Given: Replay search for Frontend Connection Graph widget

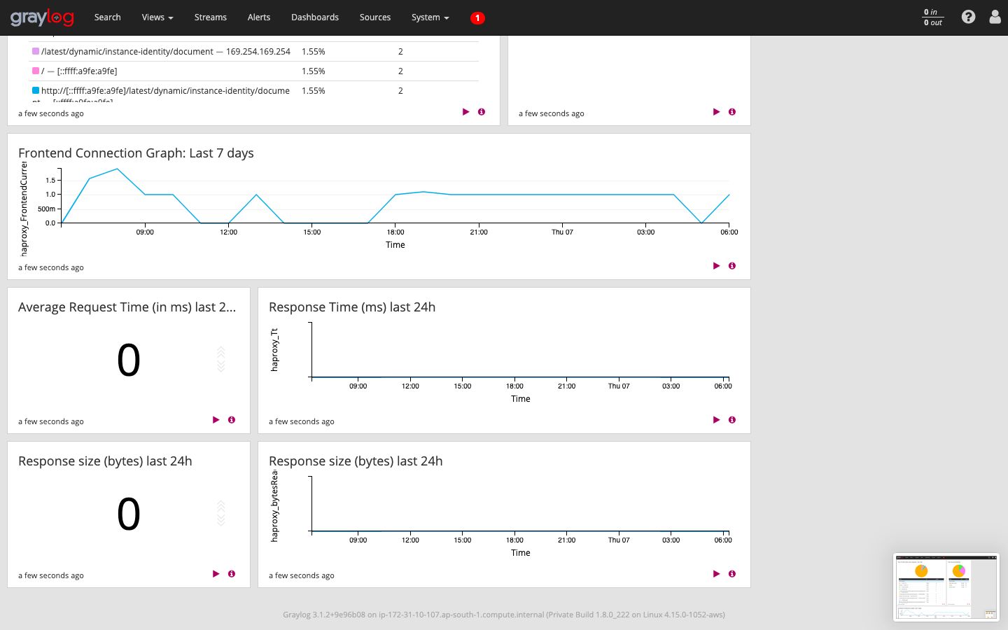Looking at the screenshot, I should (x=716, y=266).
